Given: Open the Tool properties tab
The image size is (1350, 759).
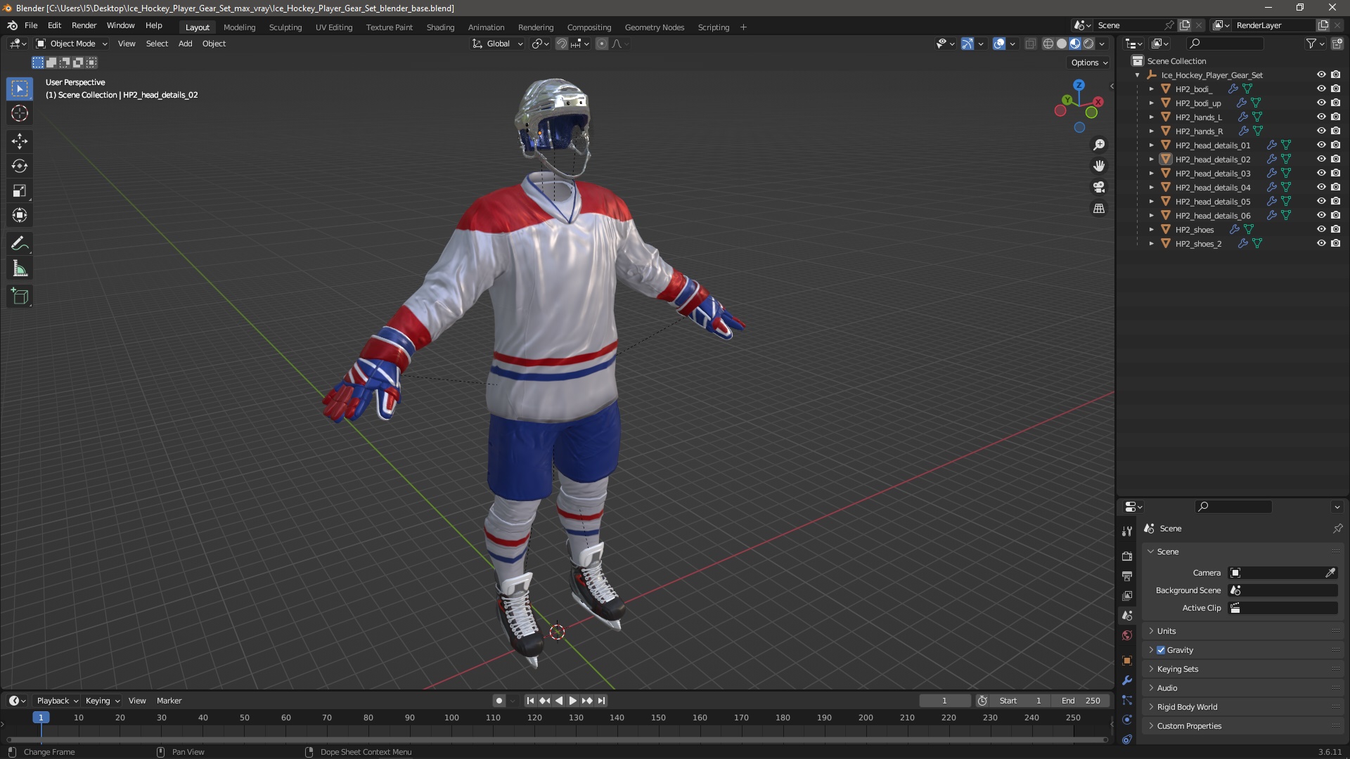Looking at the screenshot, I should 1127,531.
